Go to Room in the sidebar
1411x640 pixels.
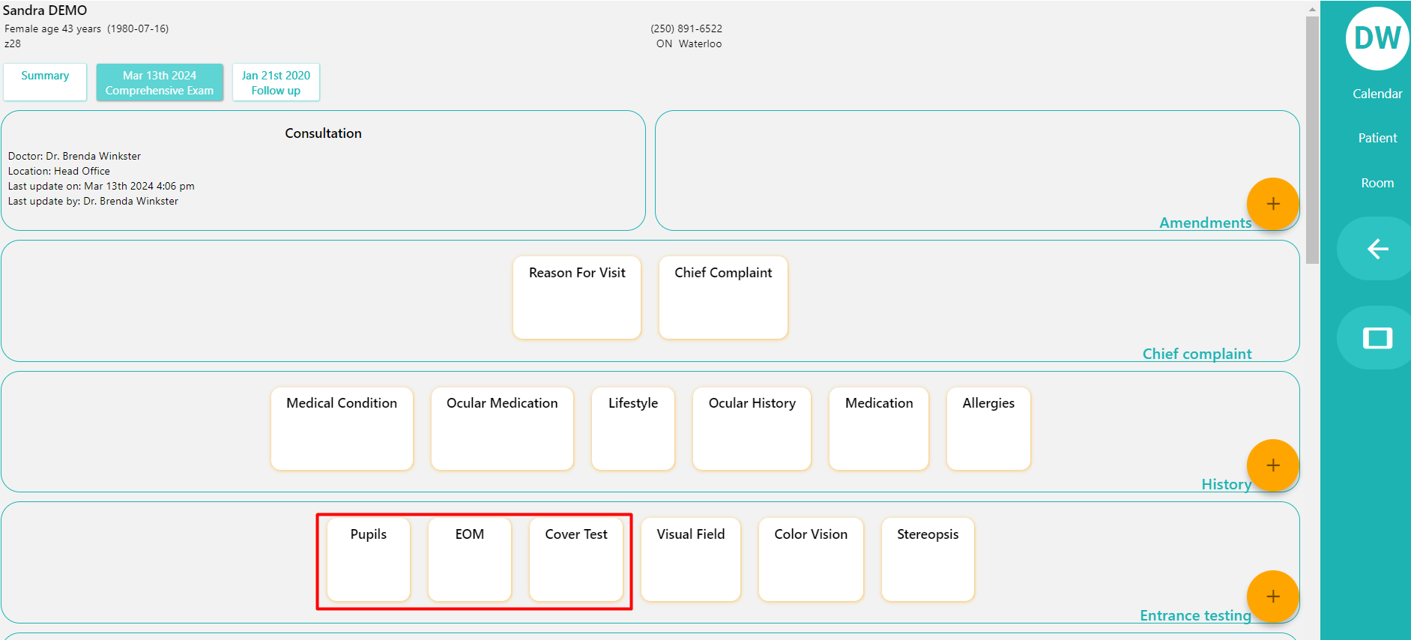click(x=1377, y=183)
